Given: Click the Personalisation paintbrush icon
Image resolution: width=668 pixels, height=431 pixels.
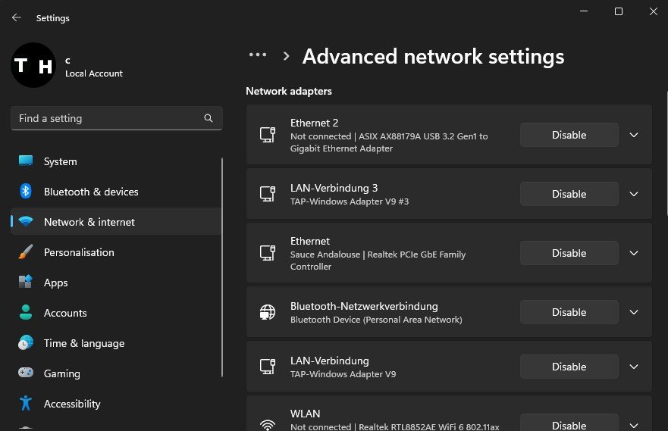Looking at the screenshot, I should (x=26, y=252).
